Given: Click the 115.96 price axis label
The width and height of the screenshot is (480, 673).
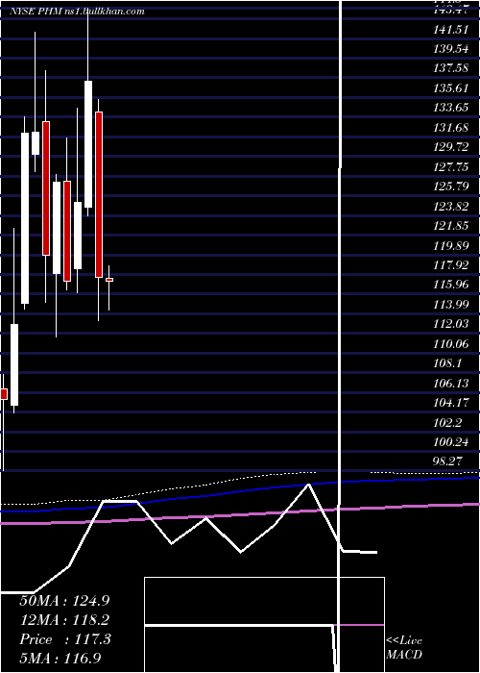Looking at the screenshot, I should (x=451, y=285).
